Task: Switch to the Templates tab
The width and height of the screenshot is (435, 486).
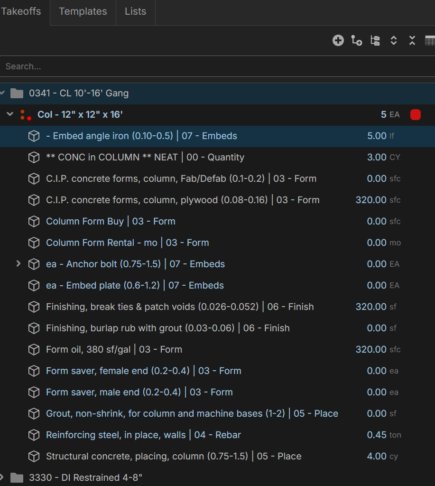Action: tap(83, 11)
